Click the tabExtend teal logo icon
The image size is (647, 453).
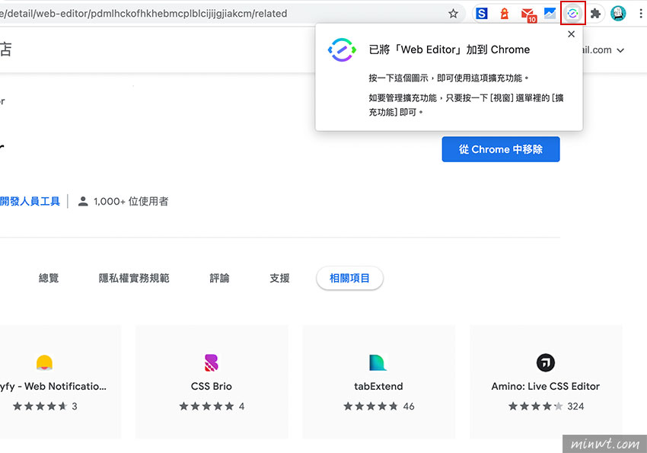[378, 362]
